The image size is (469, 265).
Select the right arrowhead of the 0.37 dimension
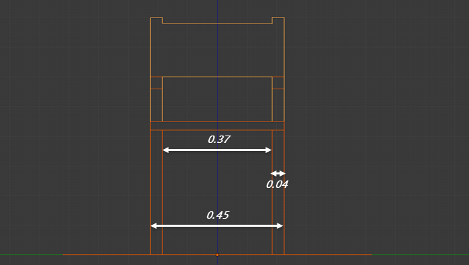(x=268, y=150)
